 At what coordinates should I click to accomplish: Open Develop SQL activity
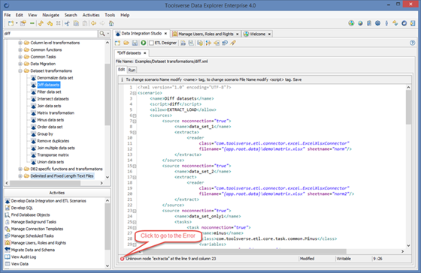22,208
